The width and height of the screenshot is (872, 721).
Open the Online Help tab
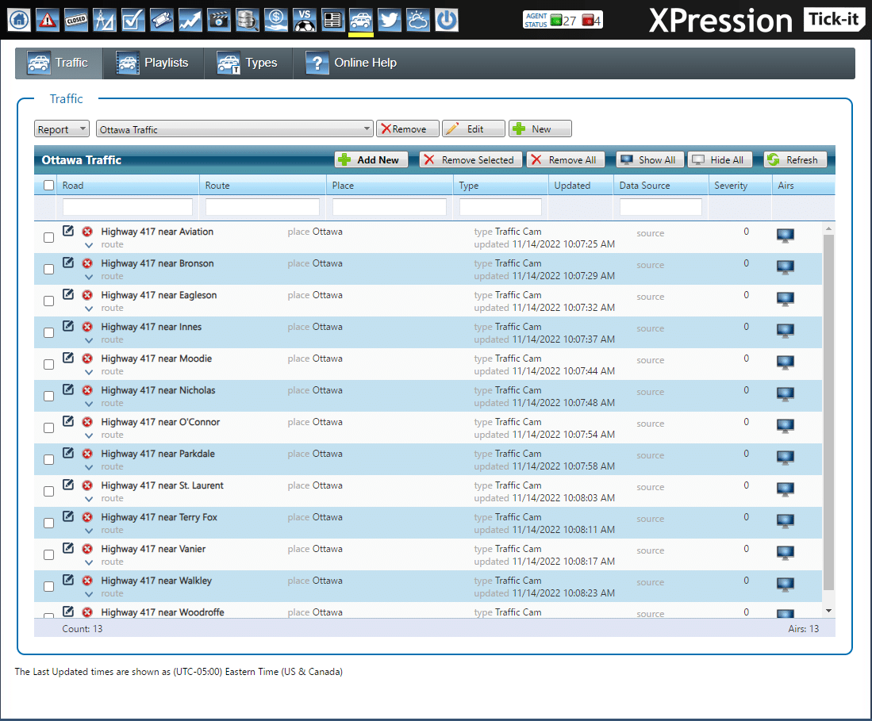(x=352, y=63)
